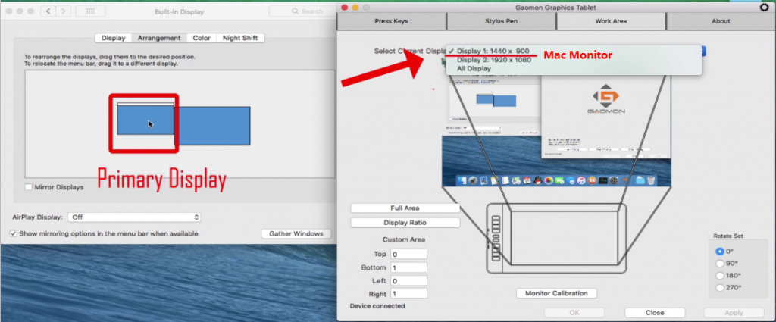Click the Monitor Calibration button
776x322 pixels.
[x=556, y=293]
